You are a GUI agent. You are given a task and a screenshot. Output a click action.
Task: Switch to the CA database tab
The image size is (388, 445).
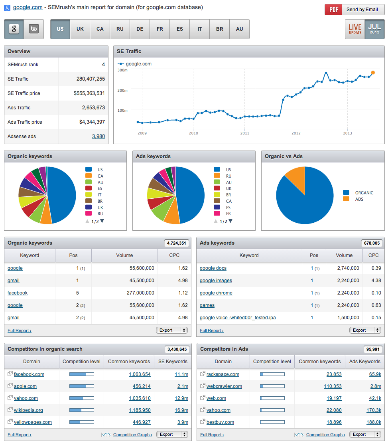point(100,29)
